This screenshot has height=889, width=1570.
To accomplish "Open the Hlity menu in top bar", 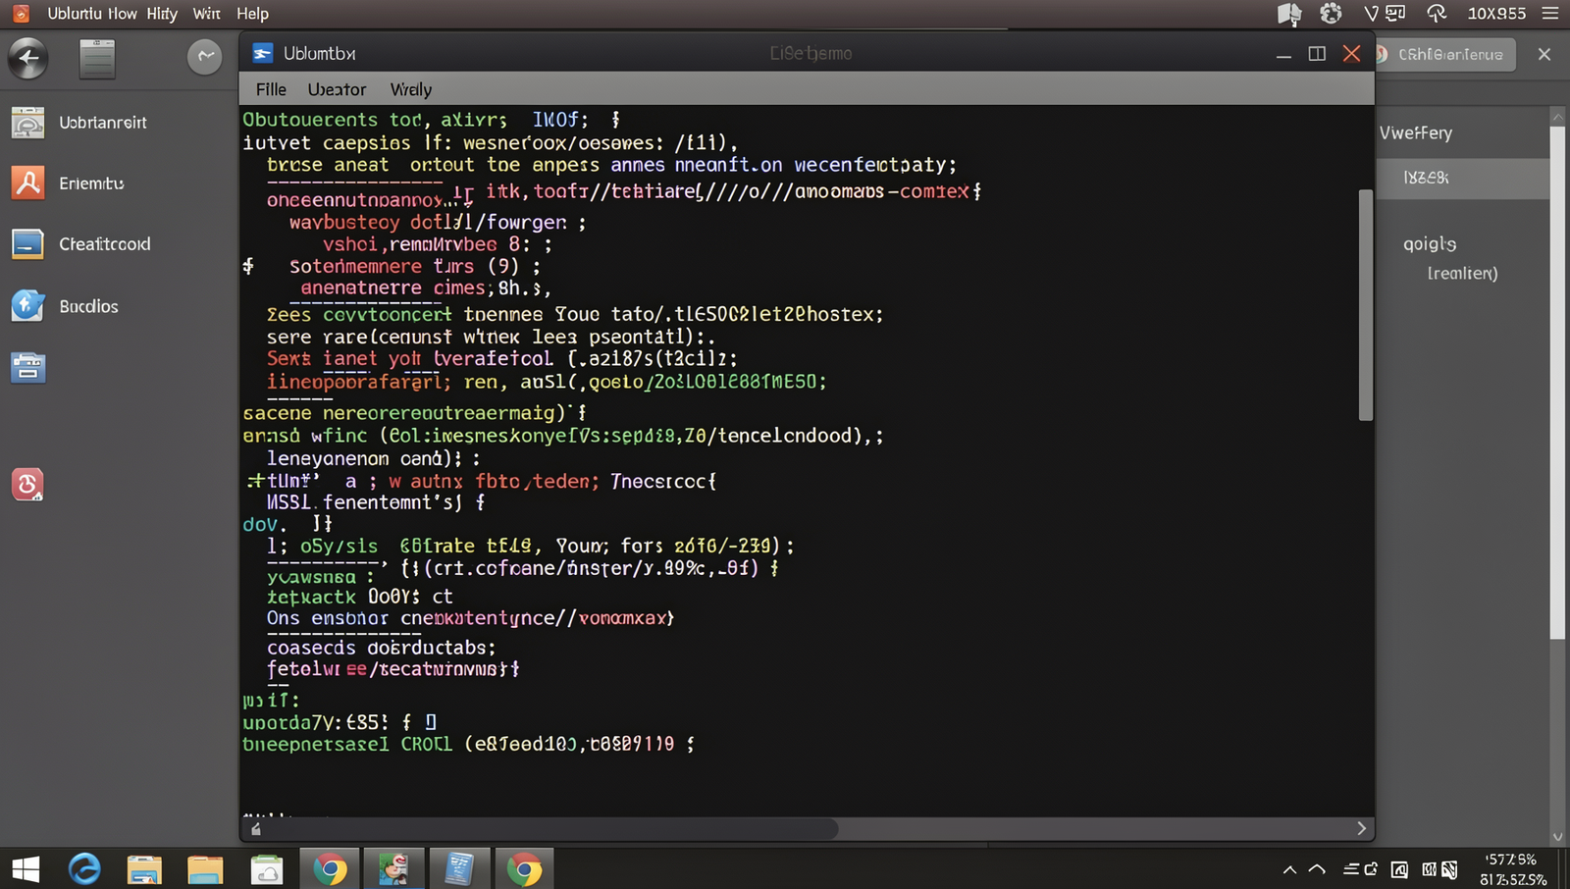I will (162, 14).
